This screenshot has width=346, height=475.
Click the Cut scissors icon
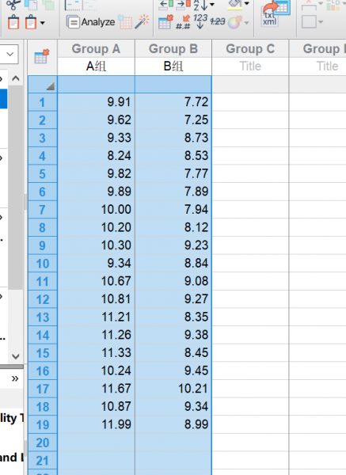[x=13, y=5]
